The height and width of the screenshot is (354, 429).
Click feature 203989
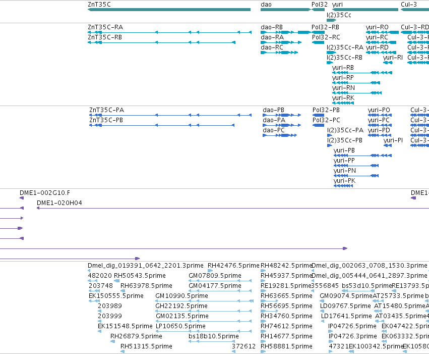click(x=100, y=311)
